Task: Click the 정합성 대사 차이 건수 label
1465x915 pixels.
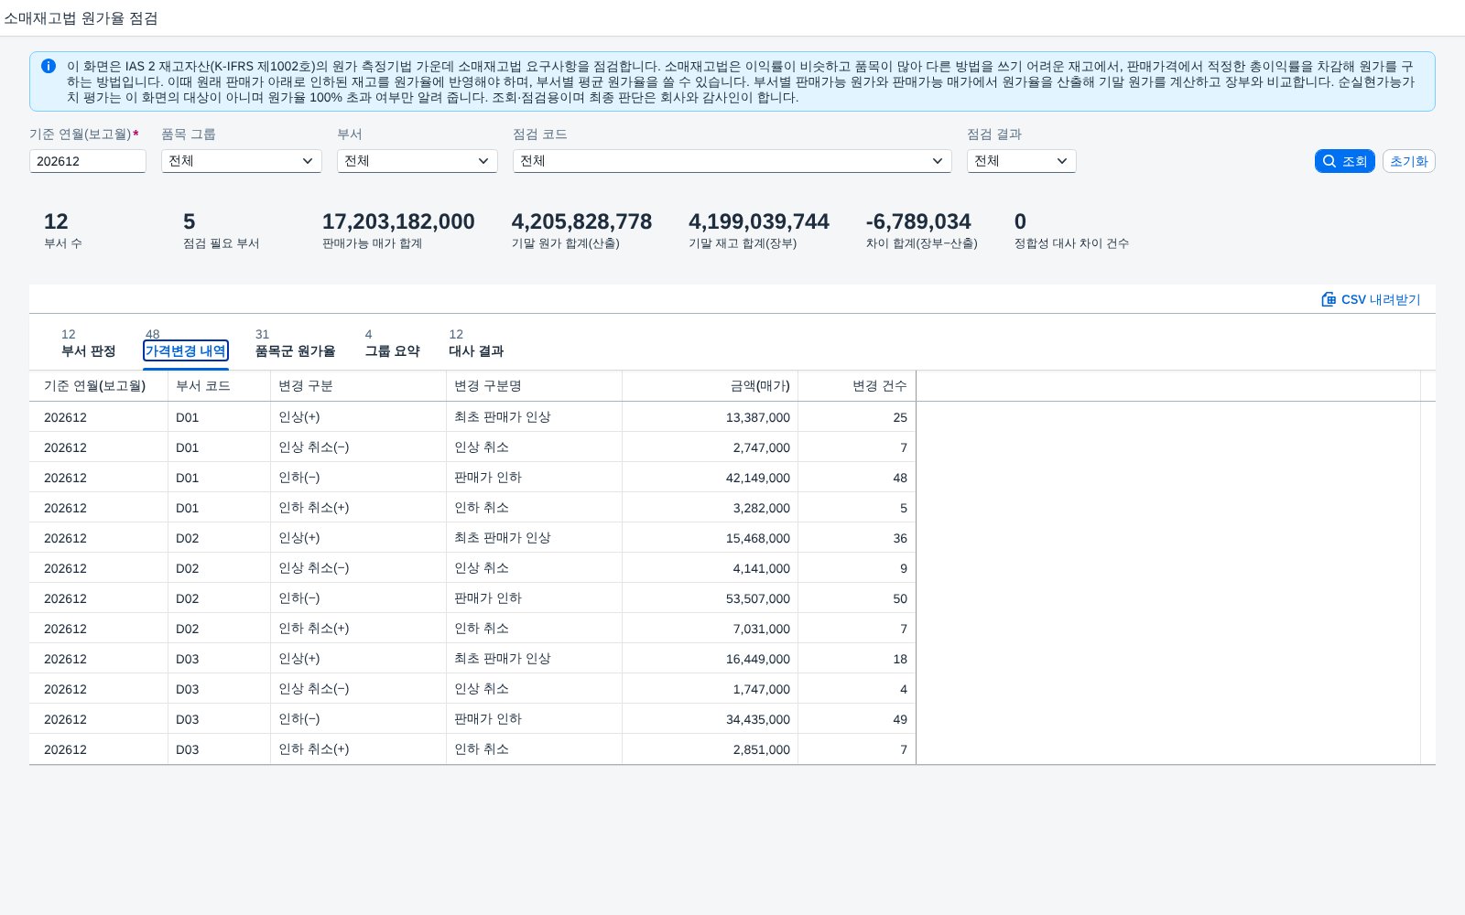Action: point(1071,243)
